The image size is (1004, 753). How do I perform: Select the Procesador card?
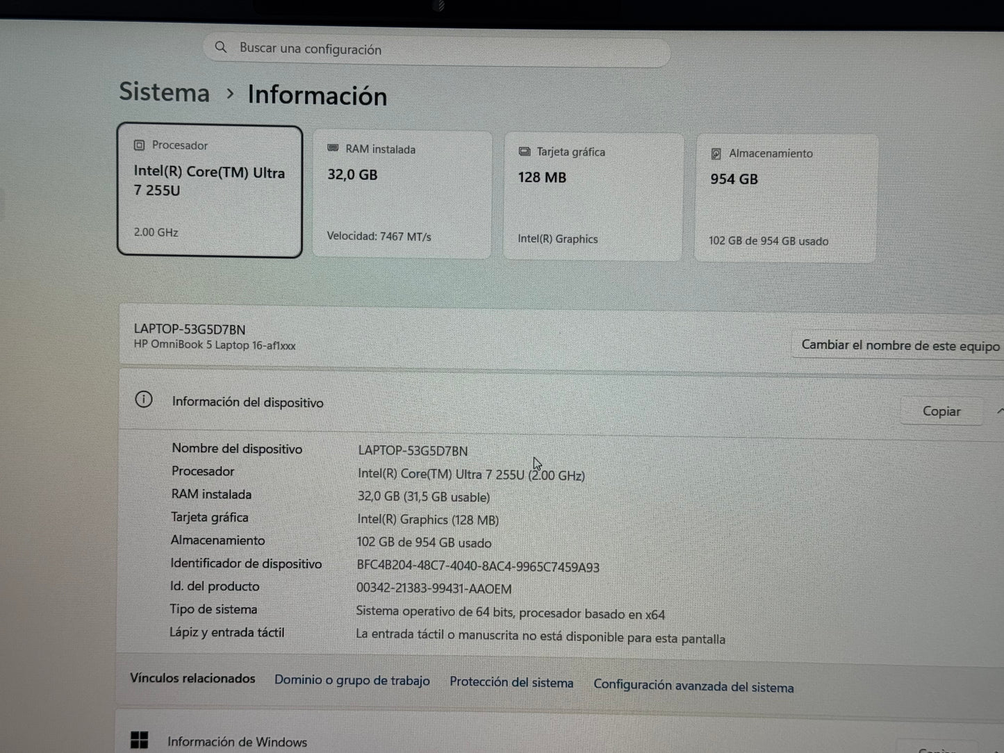[x=210, y=191]
